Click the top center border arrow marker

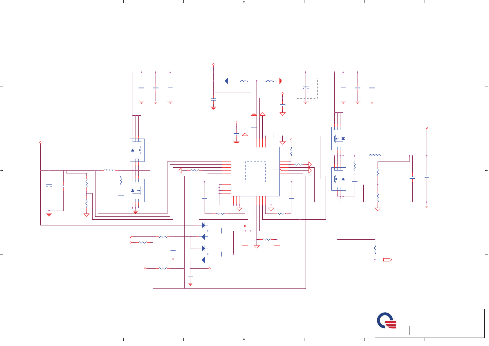(x=244, y=2)
